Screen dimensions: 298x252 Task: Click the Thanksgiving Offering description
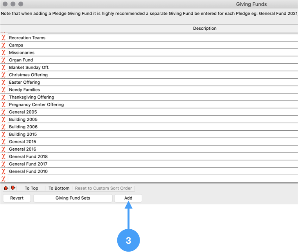(32, 97)
